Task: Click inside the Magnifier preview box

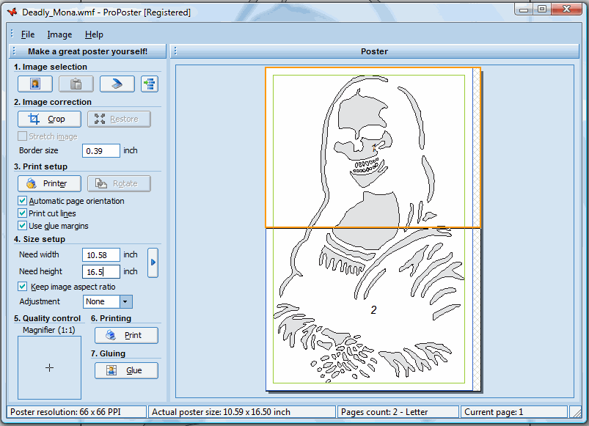Action: click(49, 367)
